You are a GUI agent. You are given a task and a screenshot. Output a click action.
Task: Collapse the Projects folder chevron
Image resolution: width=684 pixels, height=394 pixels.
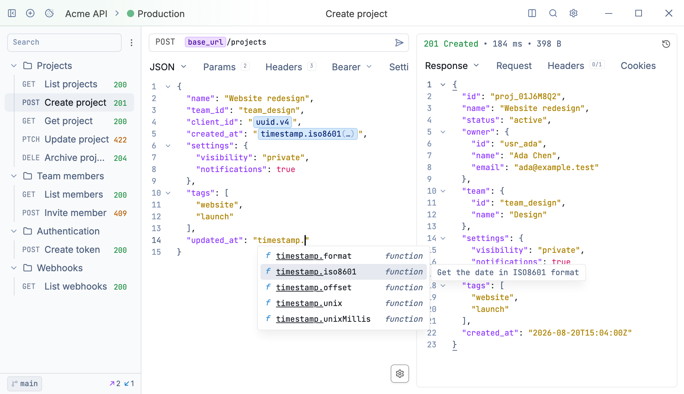(14, 66)
